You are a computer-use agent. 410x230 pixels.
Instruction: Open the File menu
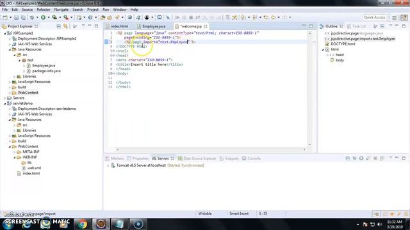click(x=4, y=10)
